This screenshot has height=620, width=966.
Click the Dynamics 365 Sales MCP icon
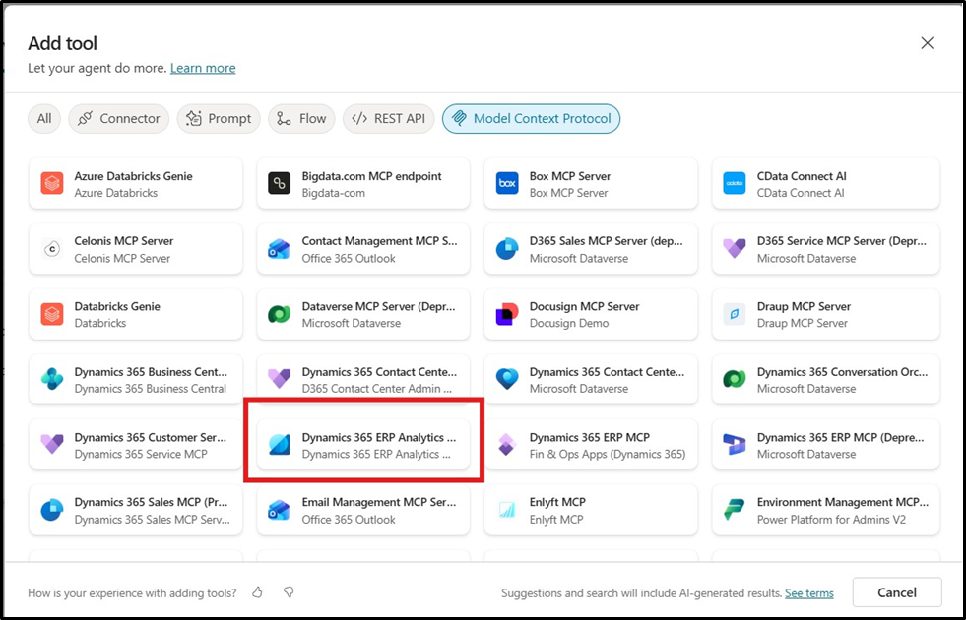coord(52,510)
